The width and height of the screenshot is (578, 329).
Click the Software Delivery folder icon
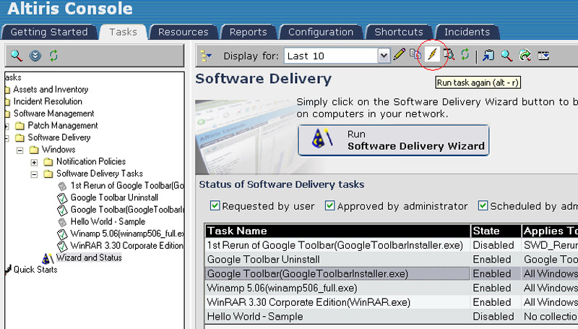[20, 138]
